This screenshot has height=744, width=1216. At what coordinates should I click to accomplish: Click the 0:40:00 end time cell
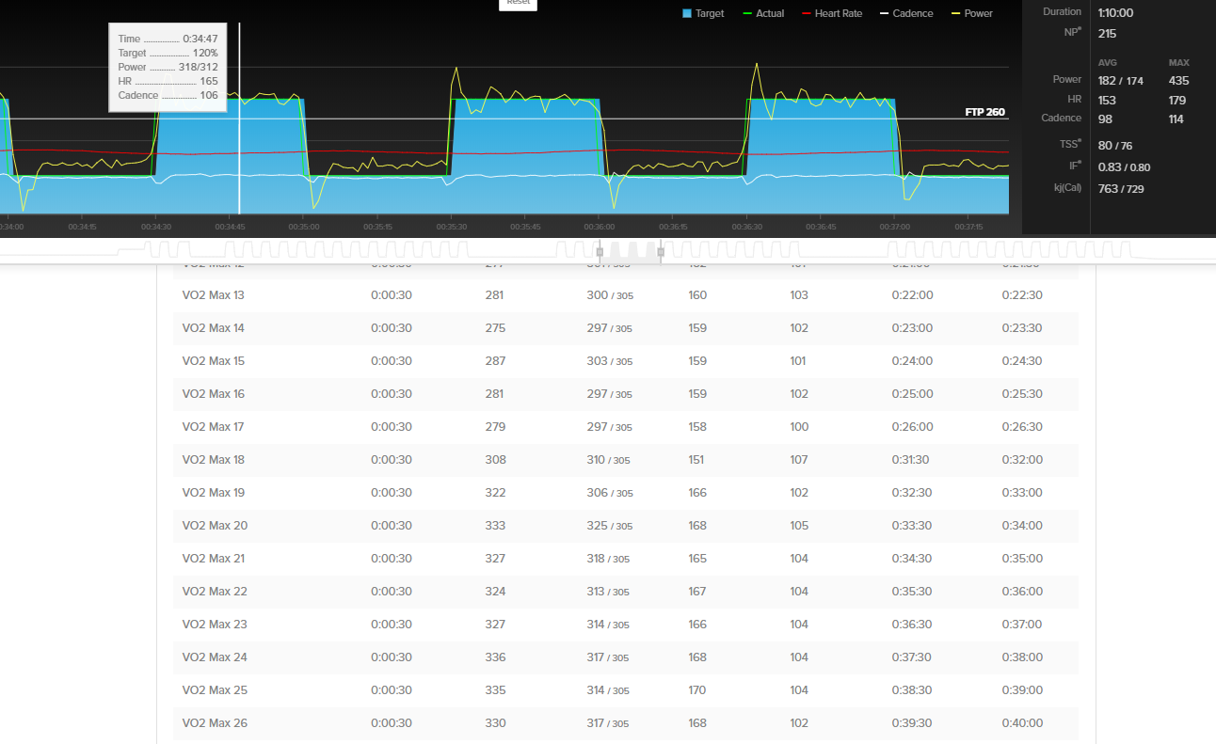[1022, 723]
